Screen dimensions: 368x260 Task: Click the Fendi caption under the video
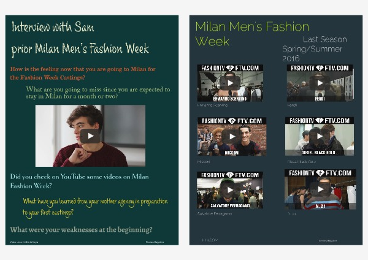pyautogui.click(x=292, y=105)
